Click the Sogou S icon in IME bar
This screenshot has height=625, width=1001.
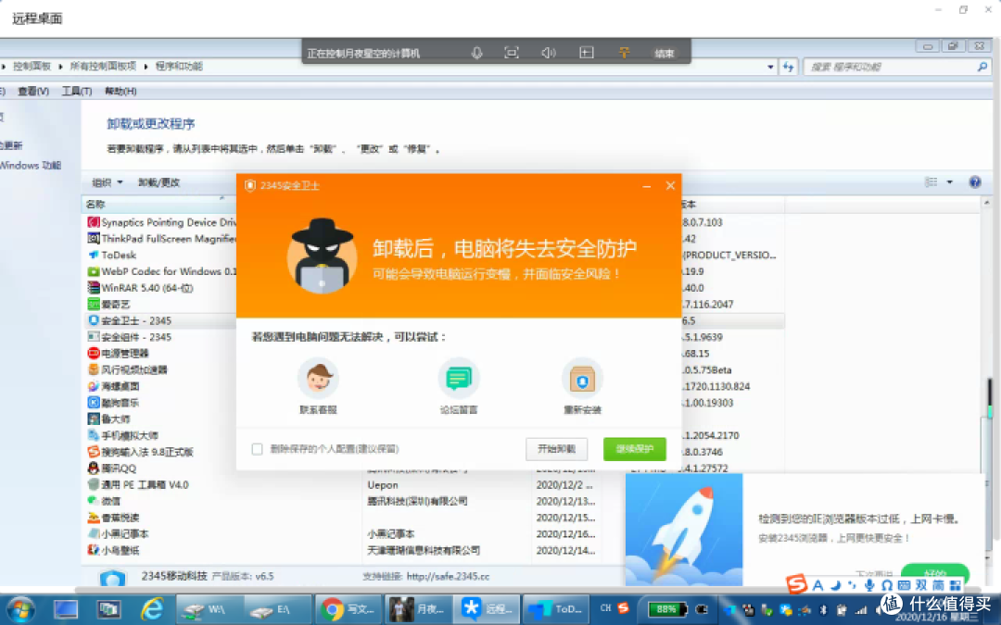pos(796,584)
